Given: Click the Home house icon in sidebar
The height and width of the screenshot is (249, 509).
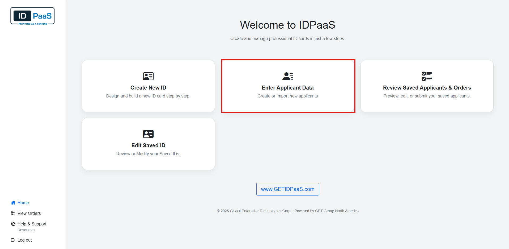Looking at the screenshot, I should (x=13, y=203).
